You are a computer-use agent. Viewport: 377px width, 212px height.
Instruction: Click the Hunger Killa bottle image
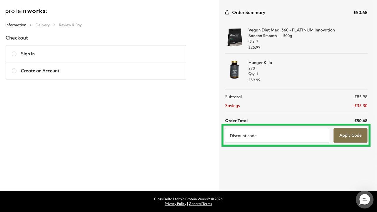[x=234, y=70]
